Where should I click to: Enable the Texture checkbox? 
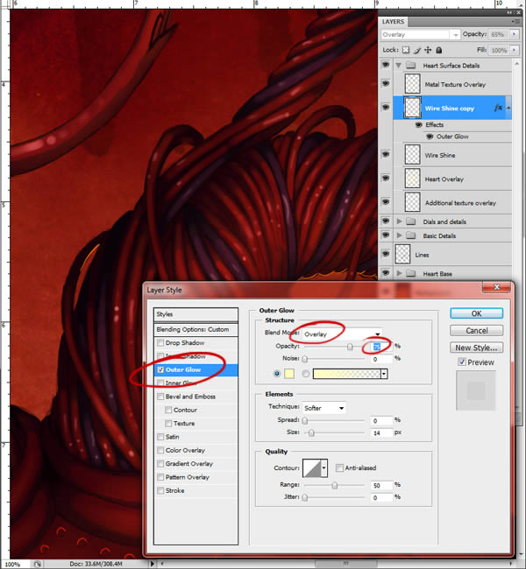tap(168, 424)
